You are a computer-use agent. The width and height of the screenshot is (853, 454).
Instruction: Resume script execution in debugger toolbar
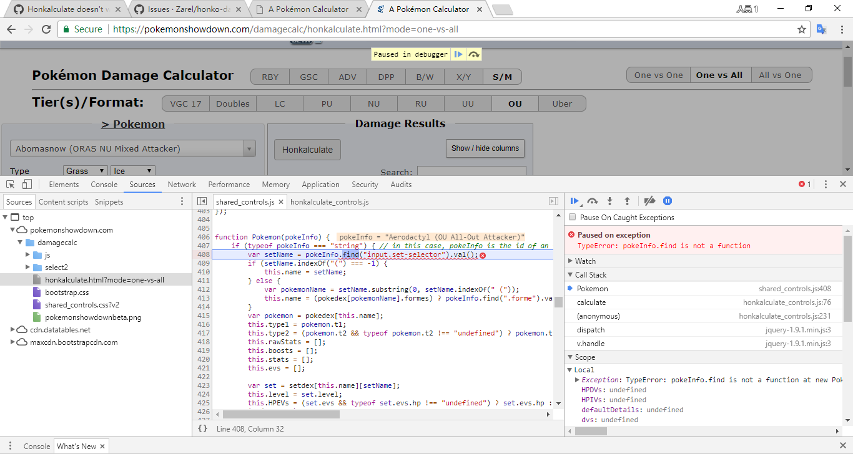coord(574,201)
